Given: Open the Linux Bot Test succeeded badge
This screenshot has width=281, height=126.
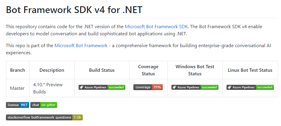Looking at the screenshot, I should [x=264, y=87].
